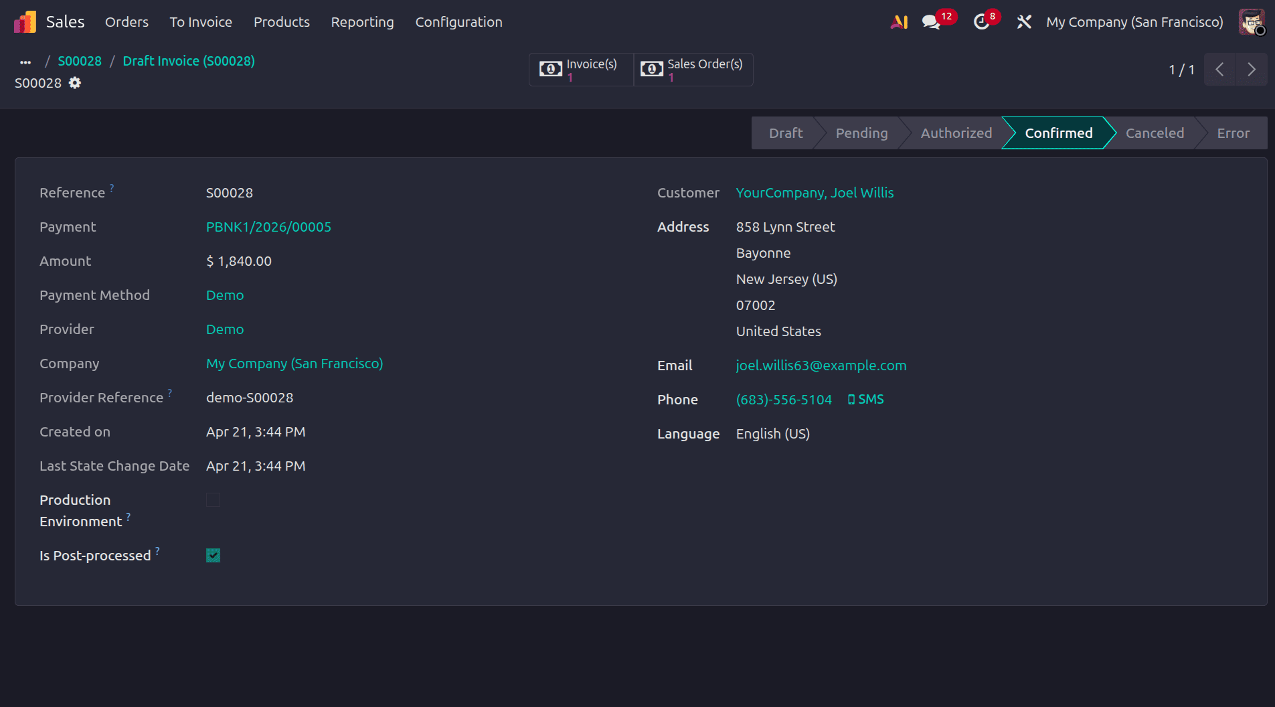The width and height of the screenshot is (1275, 707).
Task: Click the Sales Order(s) money icon
Action: pos(652,70)
